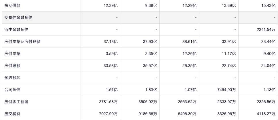Image resolution: width=278 pixels, height=120 pixels.
Task: Select the 3506.92万 employee compensation cell
Action: (147, 102)
